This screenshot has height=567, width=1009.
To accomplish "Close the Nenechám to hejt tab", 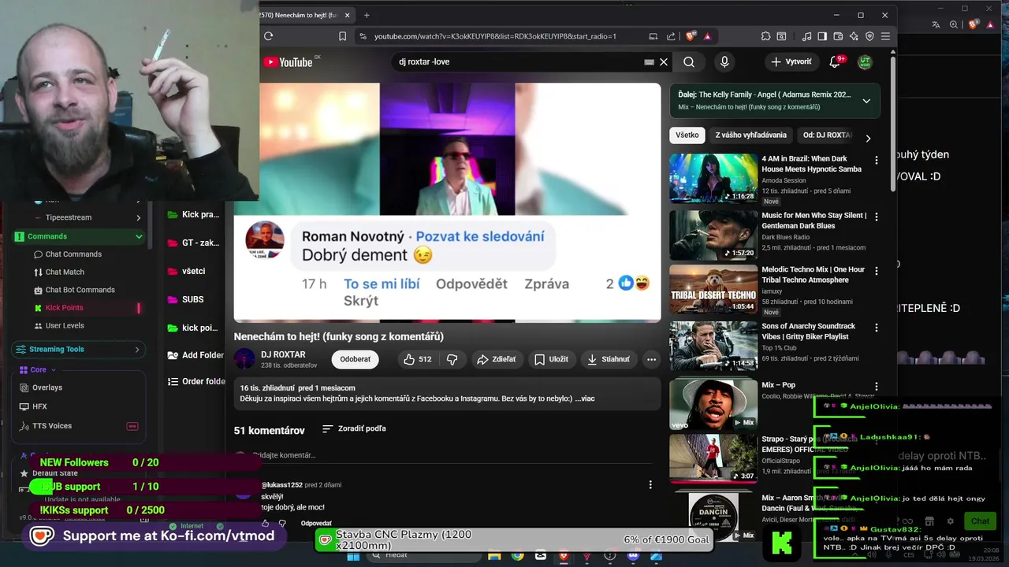I will click(x=347, y=15).
